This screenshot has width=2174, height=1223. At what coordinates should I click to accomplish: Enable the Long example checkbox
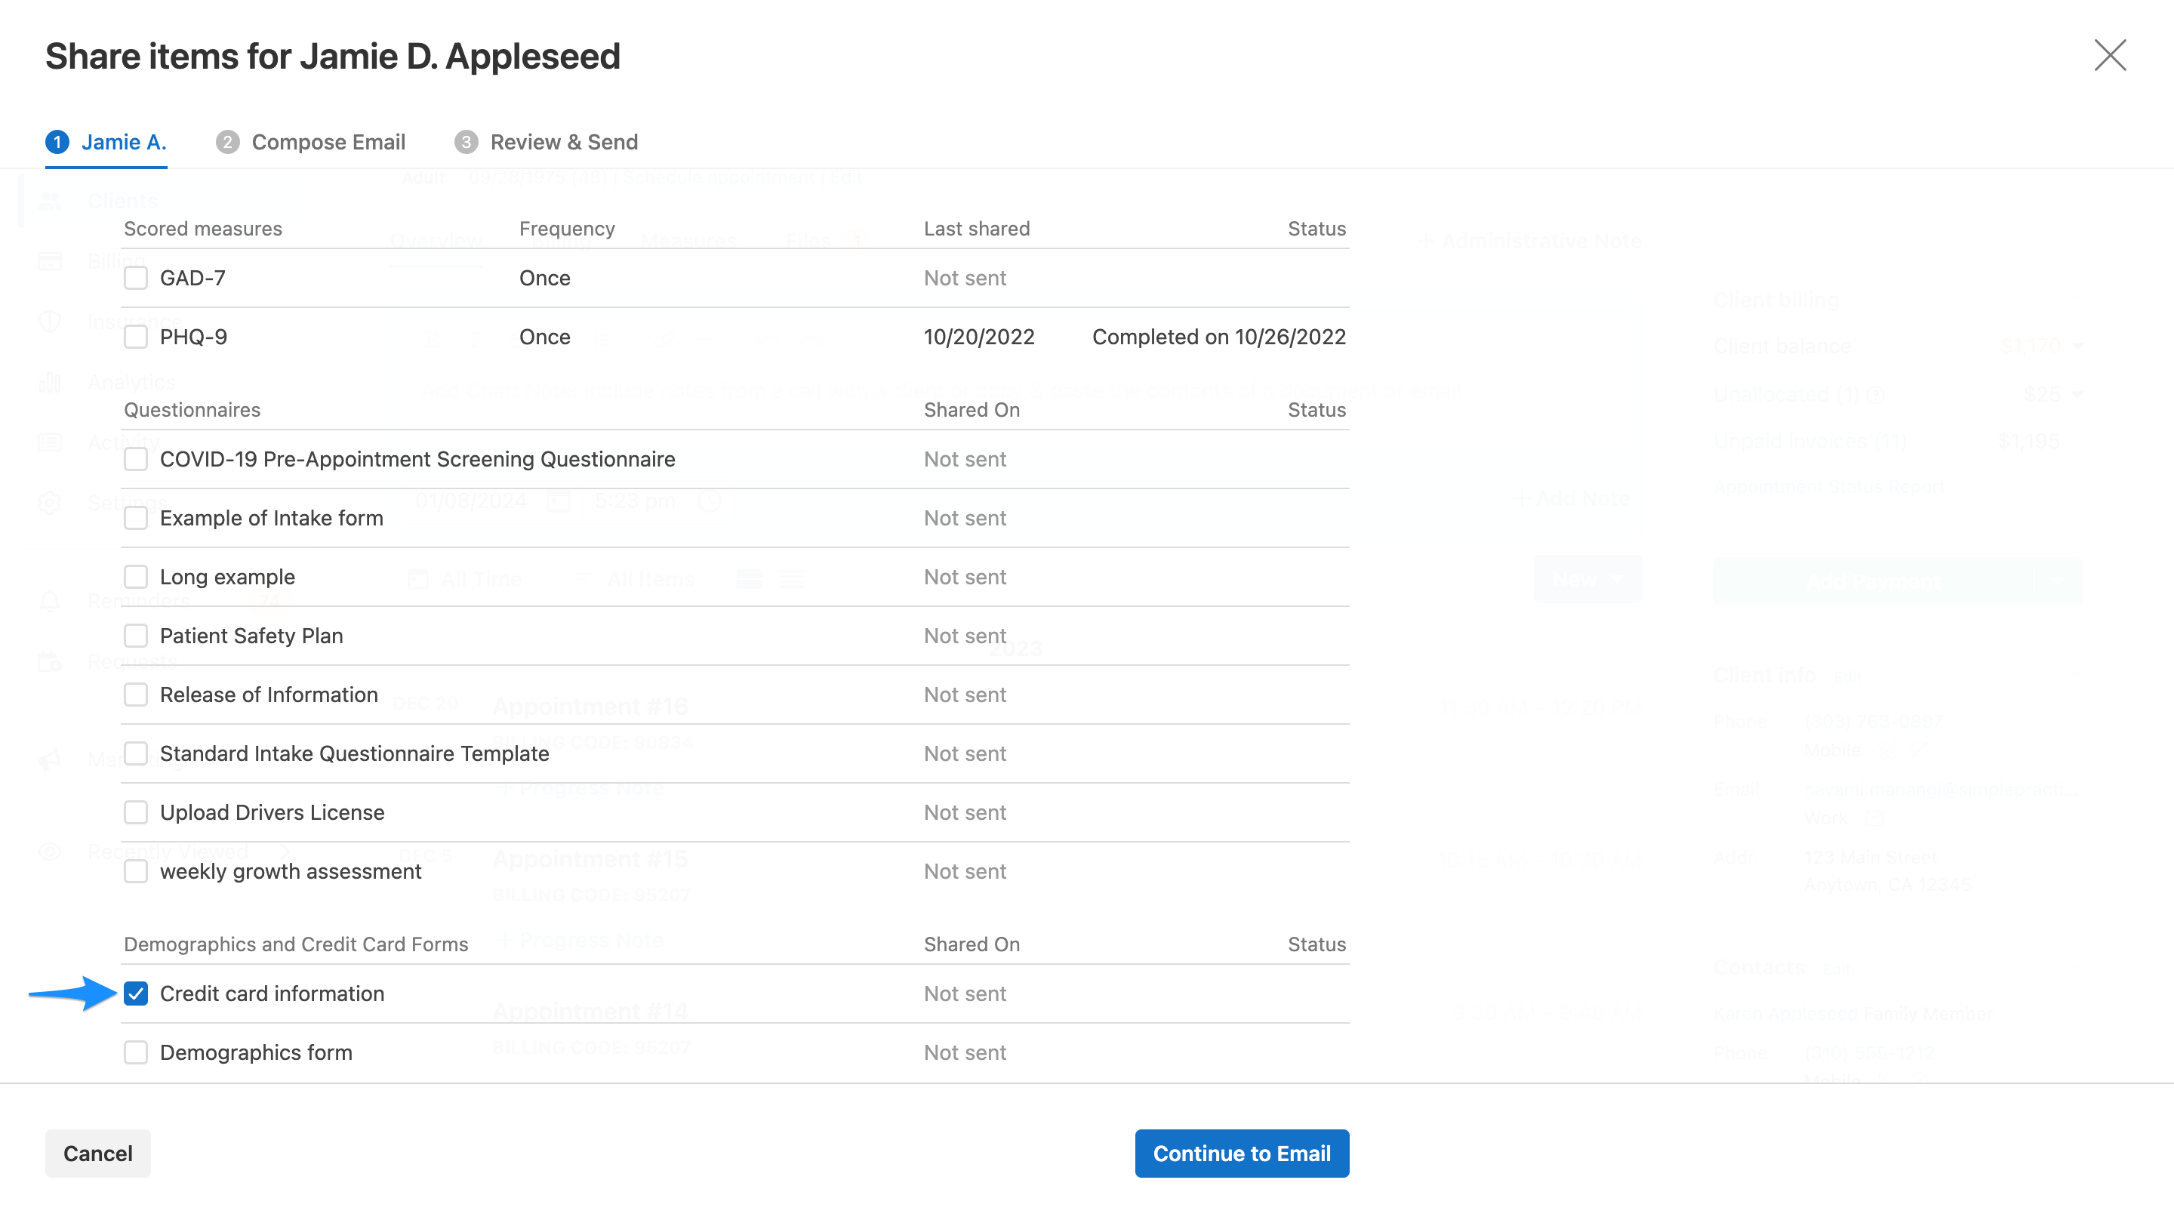[x=136, y=578]
